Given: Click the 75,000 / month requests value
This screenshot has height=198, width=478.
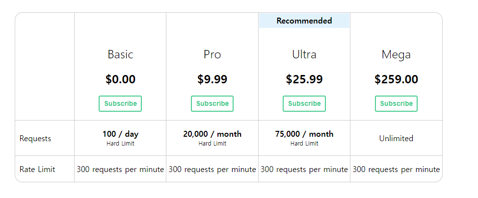Looking at the screenshot, I should tap(304, 134).
